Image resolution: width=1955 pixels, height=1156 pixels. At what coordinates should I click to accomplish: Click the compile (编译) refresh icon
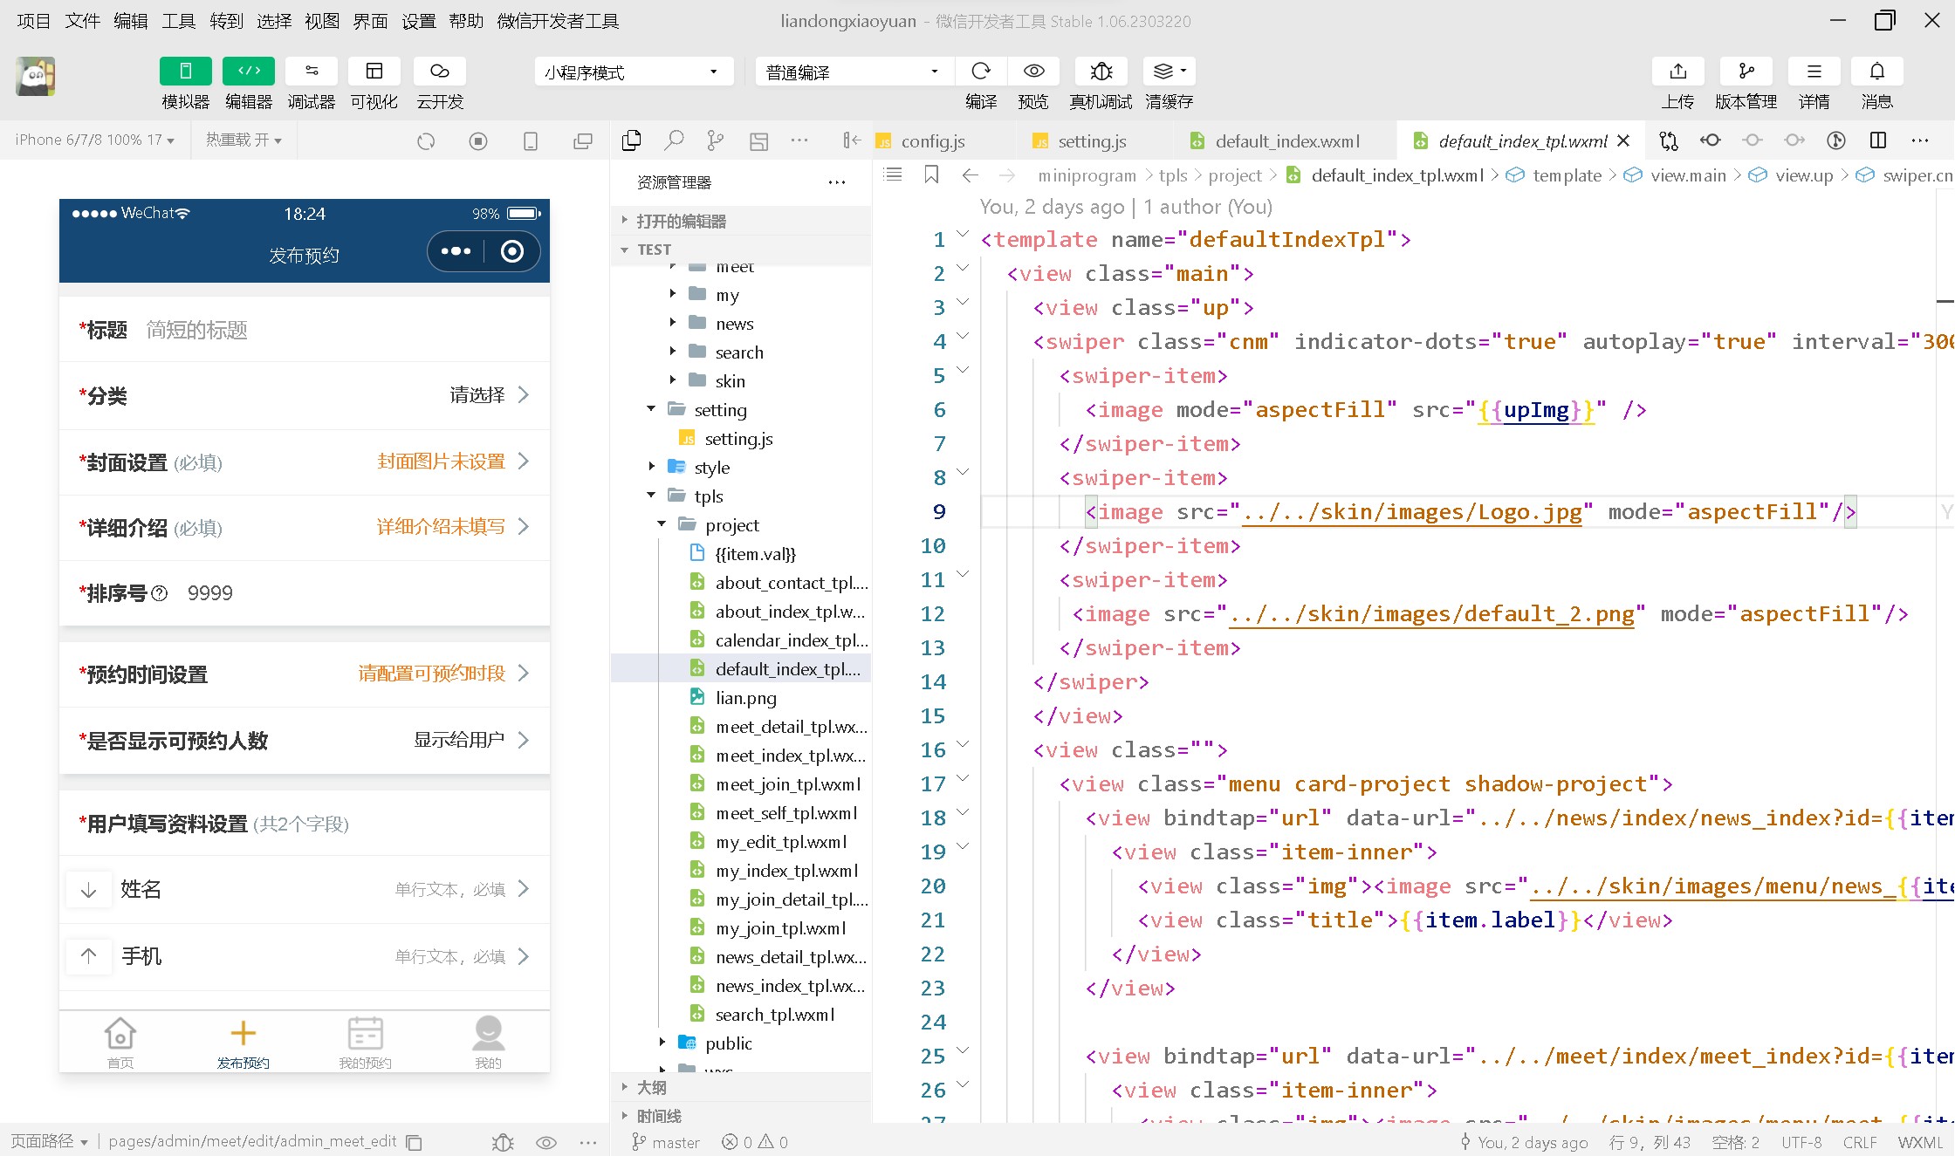[981, 72]
